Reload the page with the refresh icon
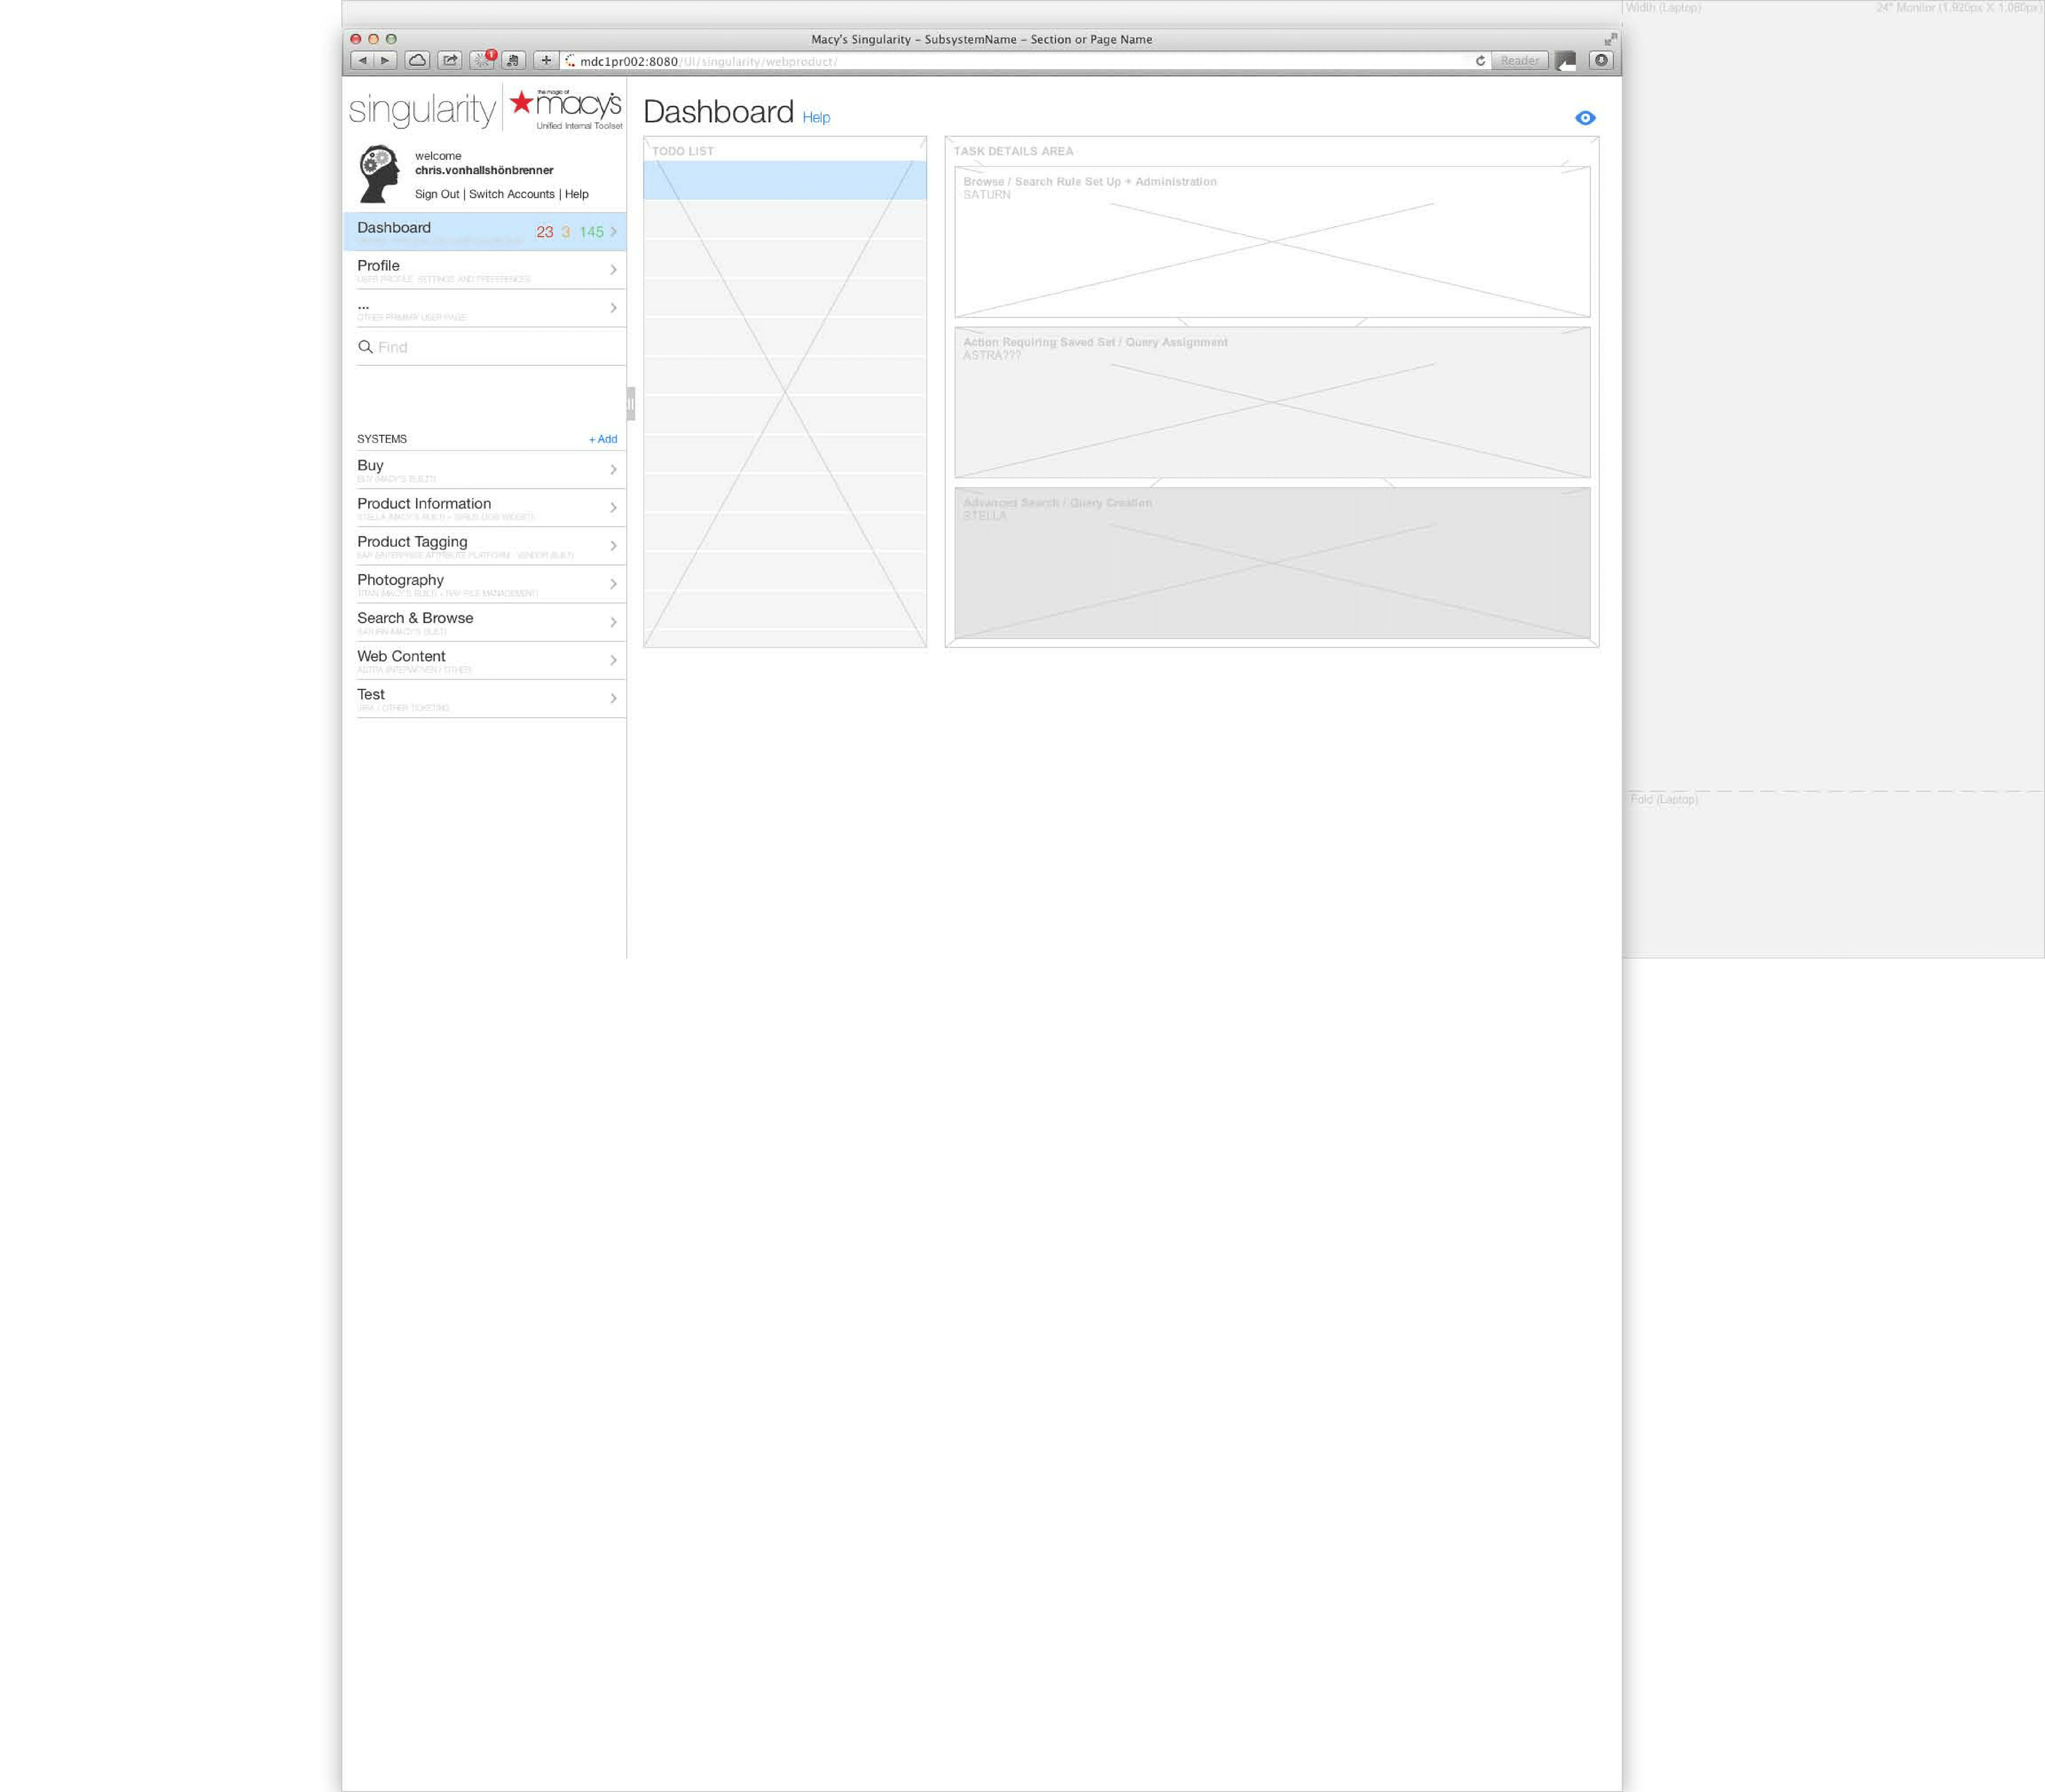 tap(1480, 61)
